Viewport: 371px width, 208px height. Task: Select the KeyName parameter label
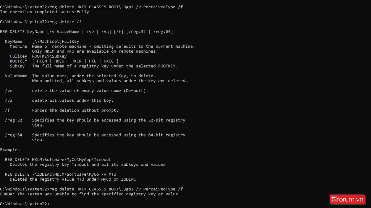coord(14,41)
